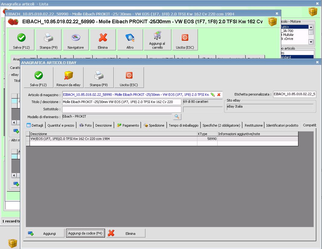Click the eBay Italia site field
Image resolution: width=322 pixels, height=249 pixels.
coord(270,106)
